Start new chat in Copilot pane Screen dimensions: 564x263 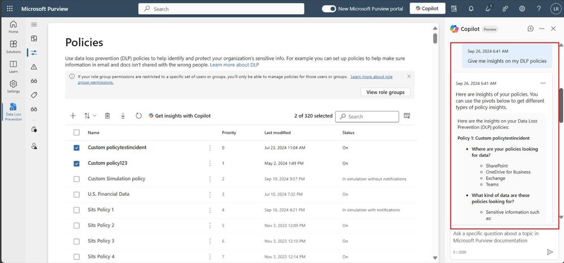coord(531,29)
